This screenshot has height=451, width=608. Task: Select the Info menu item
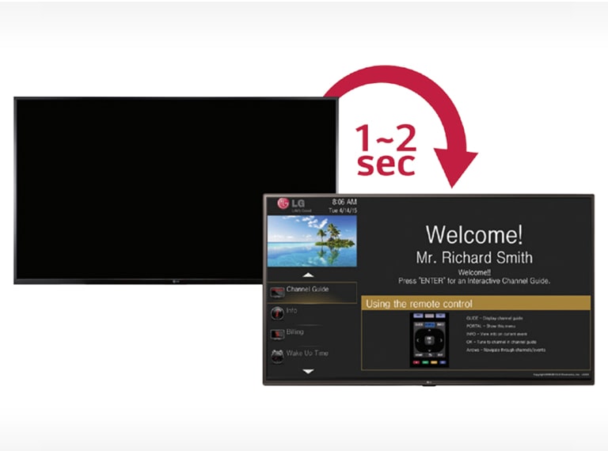click(292, 311)
